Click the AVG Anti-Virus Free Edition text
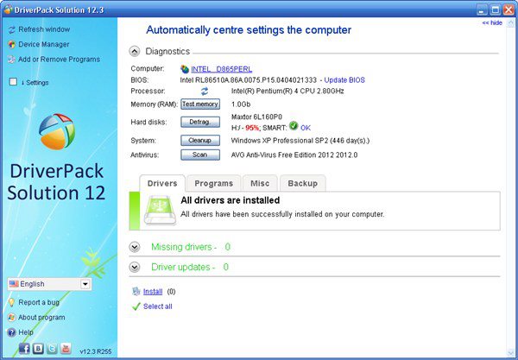This screenshot has width=518, height=360. tap(294, 155)
